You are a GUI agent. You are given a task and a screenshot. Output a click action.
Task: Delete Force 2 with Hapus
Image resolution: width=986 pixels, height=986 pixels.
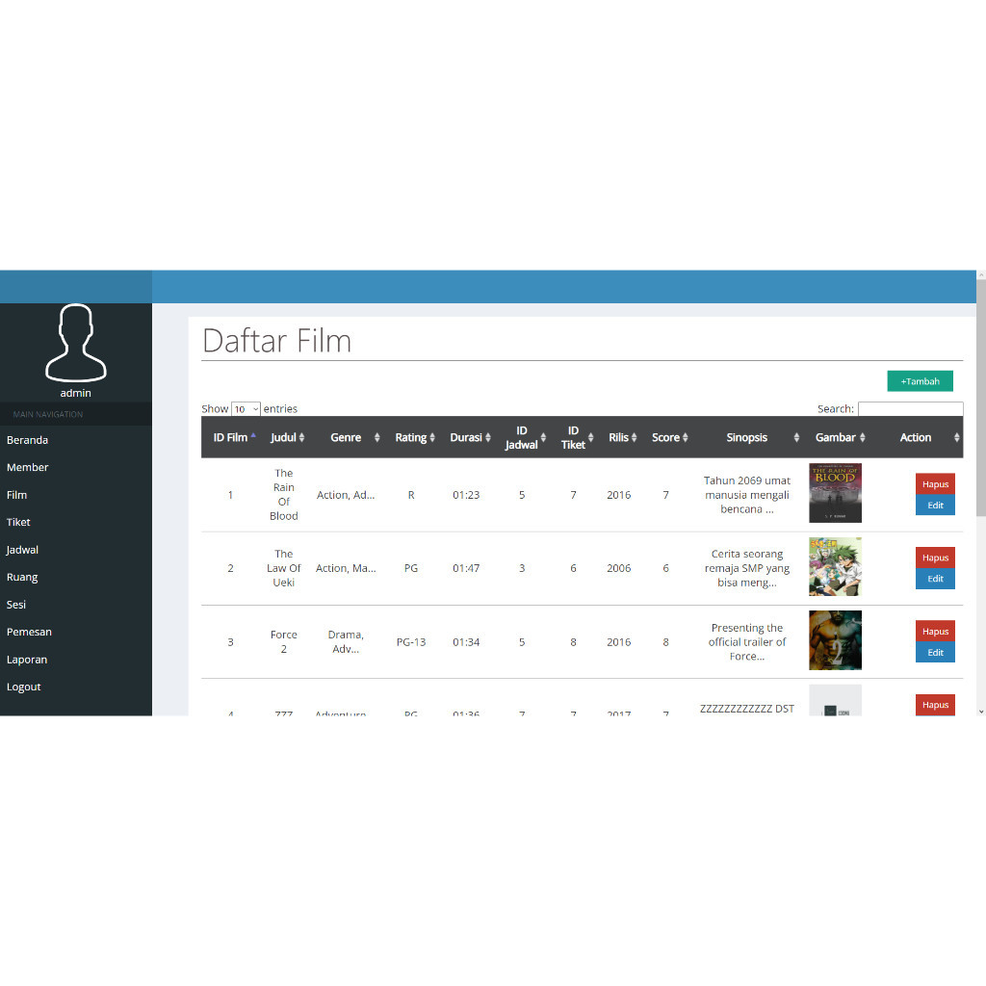pyautogui.click(x=935, y=632)
